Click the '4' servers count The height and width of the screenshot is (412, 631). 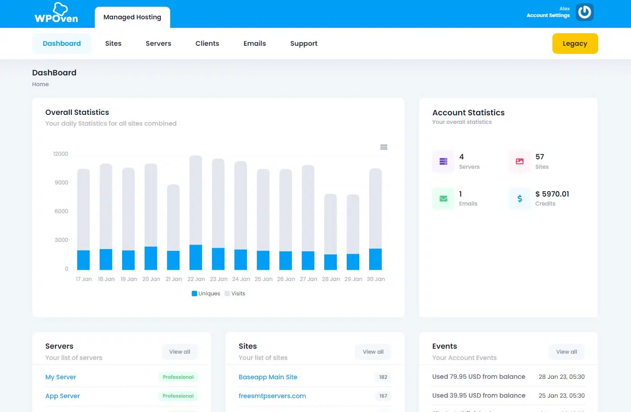461,157
